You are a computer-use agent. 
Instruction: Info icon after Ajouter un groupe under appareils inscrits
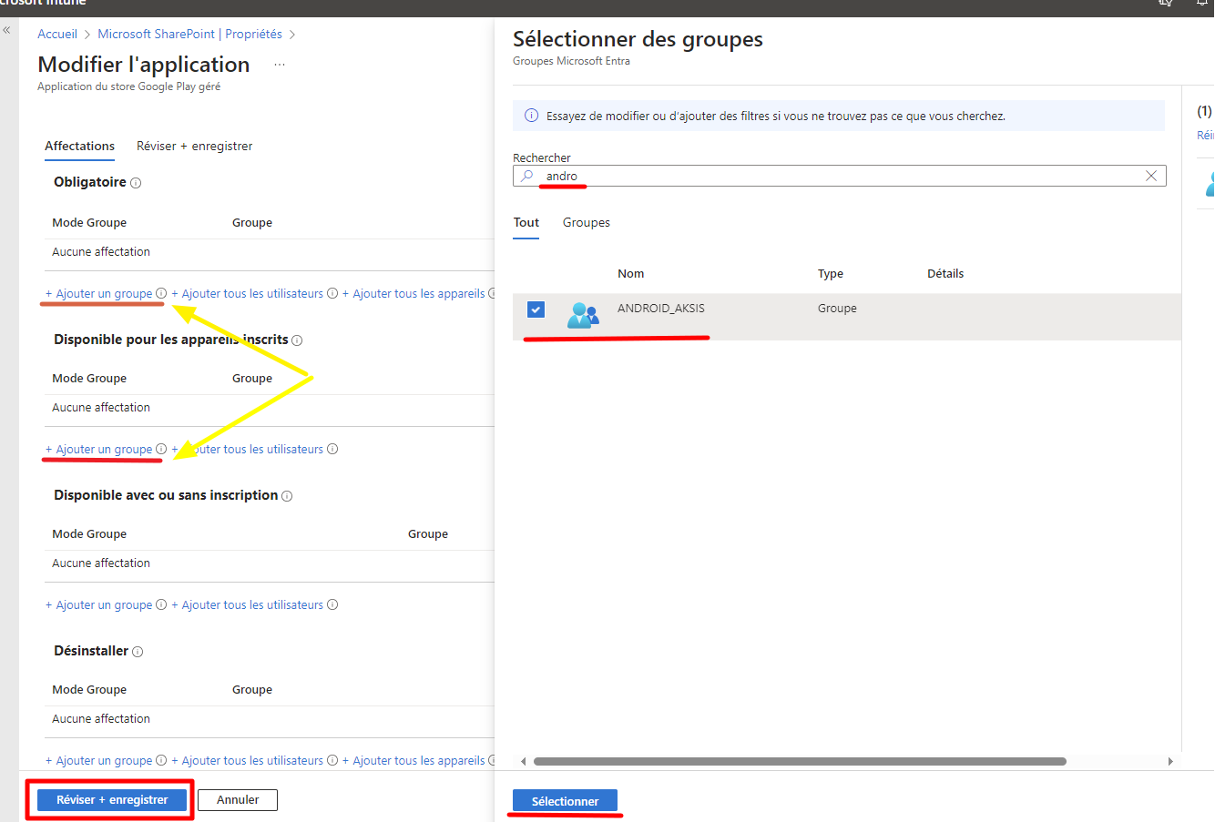[161, 449]
